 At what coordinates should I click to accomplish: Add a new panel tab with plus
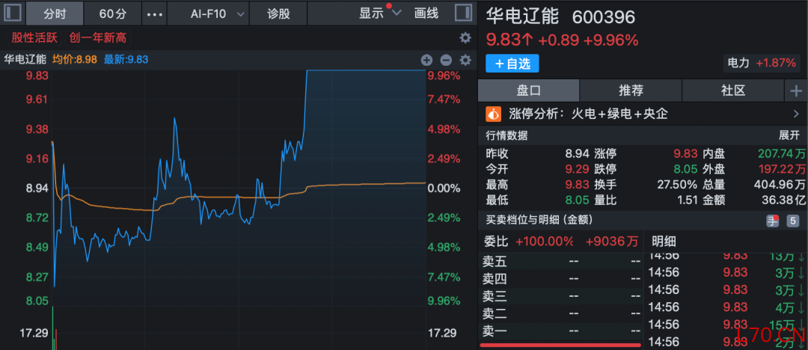tap(796, 91)
